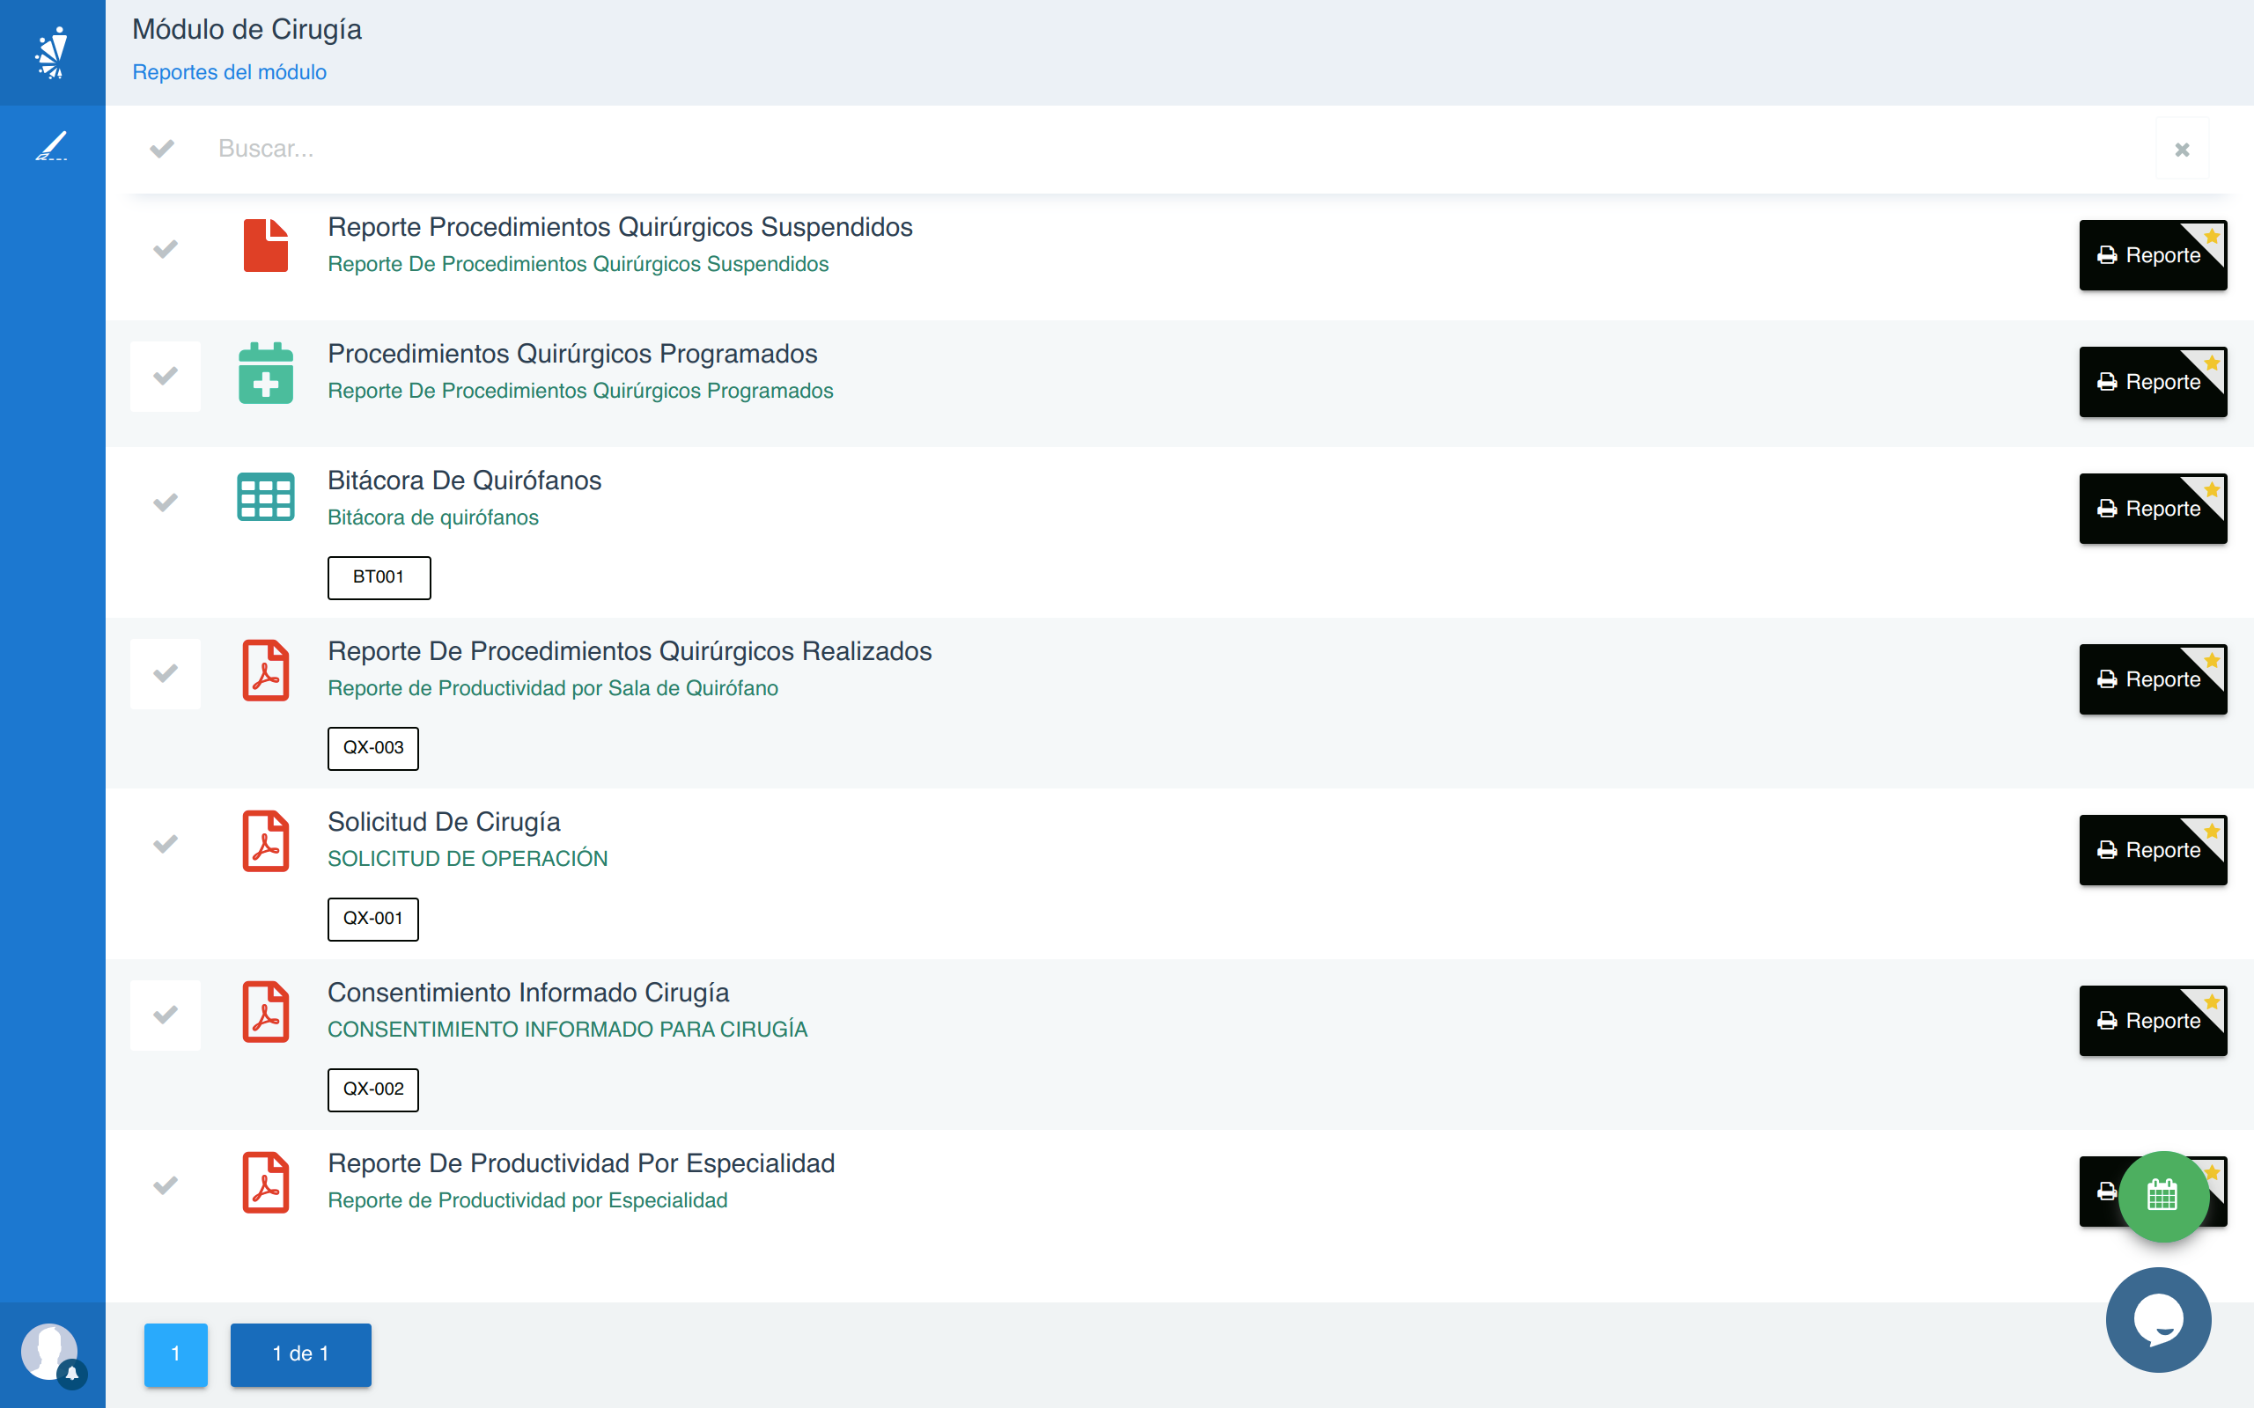Check the Procedimientos Quirúrgicos Programados row

(x=165, y=377)
